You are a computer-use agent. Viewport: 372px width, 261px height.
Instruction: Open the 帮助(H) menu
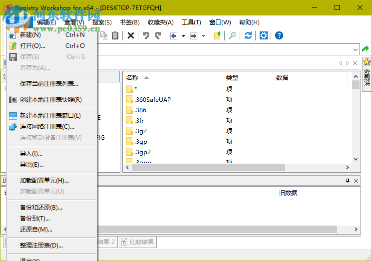pyautogui.click(x=249, y=22)
